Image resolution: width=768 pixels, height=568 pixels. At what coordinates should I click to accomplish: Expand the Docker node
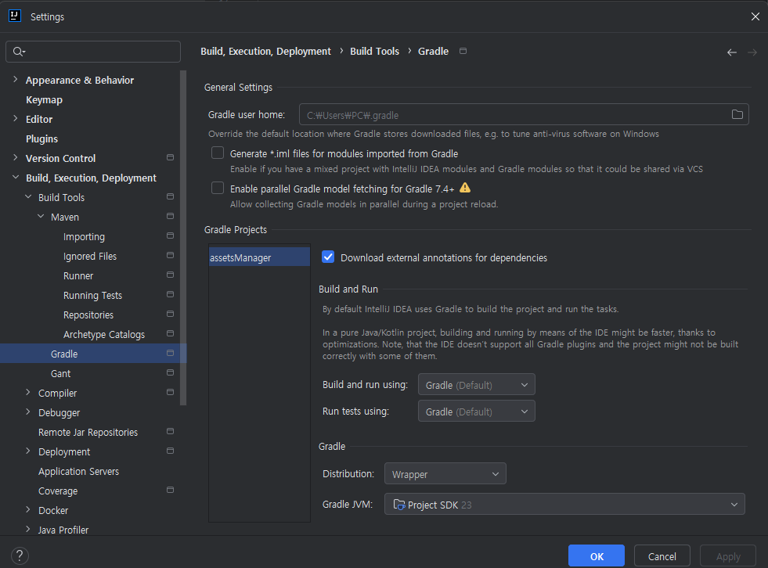pyautogui.click(x=28, y=510)
